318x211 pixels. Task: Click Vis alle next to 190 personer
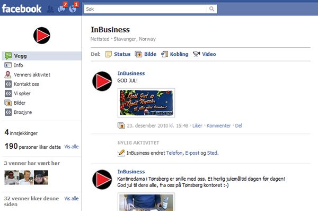(72, 147)
